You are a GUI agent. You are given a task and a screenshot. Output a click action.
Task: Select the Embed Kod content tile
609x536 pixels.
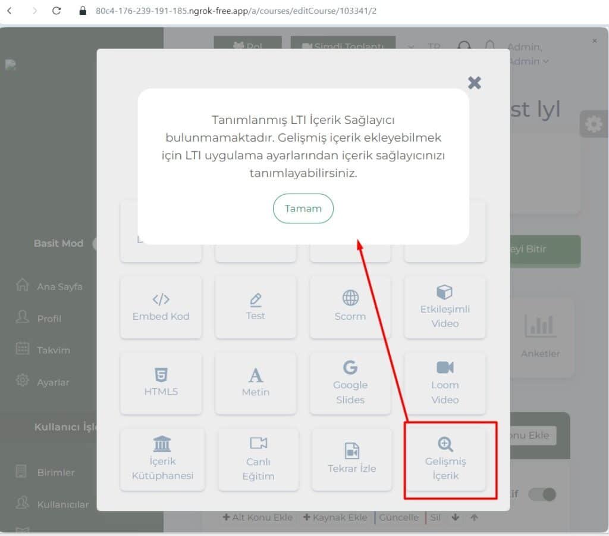(161, 307)
